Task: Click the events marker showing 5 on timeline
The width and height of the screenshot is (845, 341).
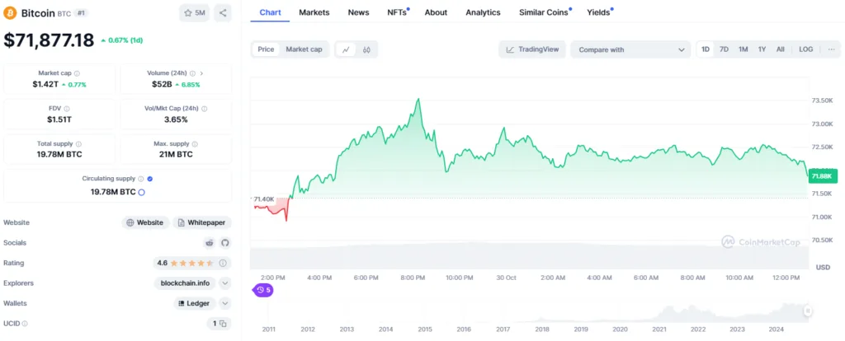Action: point(263,290)
